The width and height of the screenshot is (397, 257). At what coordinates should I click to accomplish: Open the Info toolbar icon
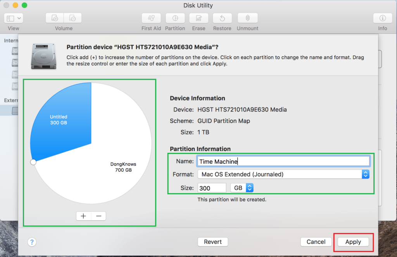pyautogui.click(x=382, y=18)
